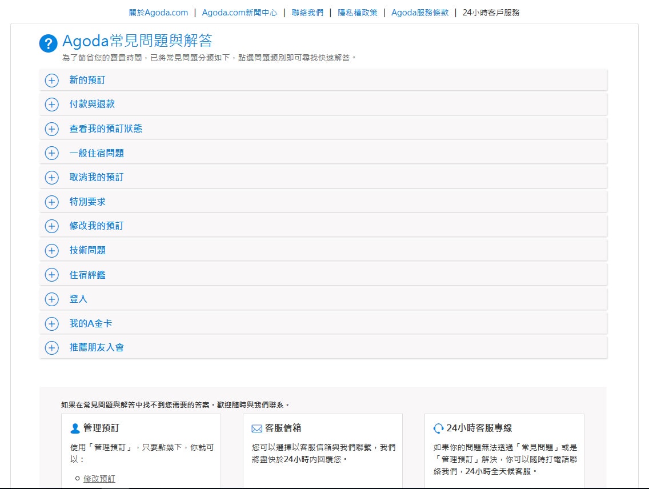Expand the 付款與退款 section plus icon

tap(52, 104)
